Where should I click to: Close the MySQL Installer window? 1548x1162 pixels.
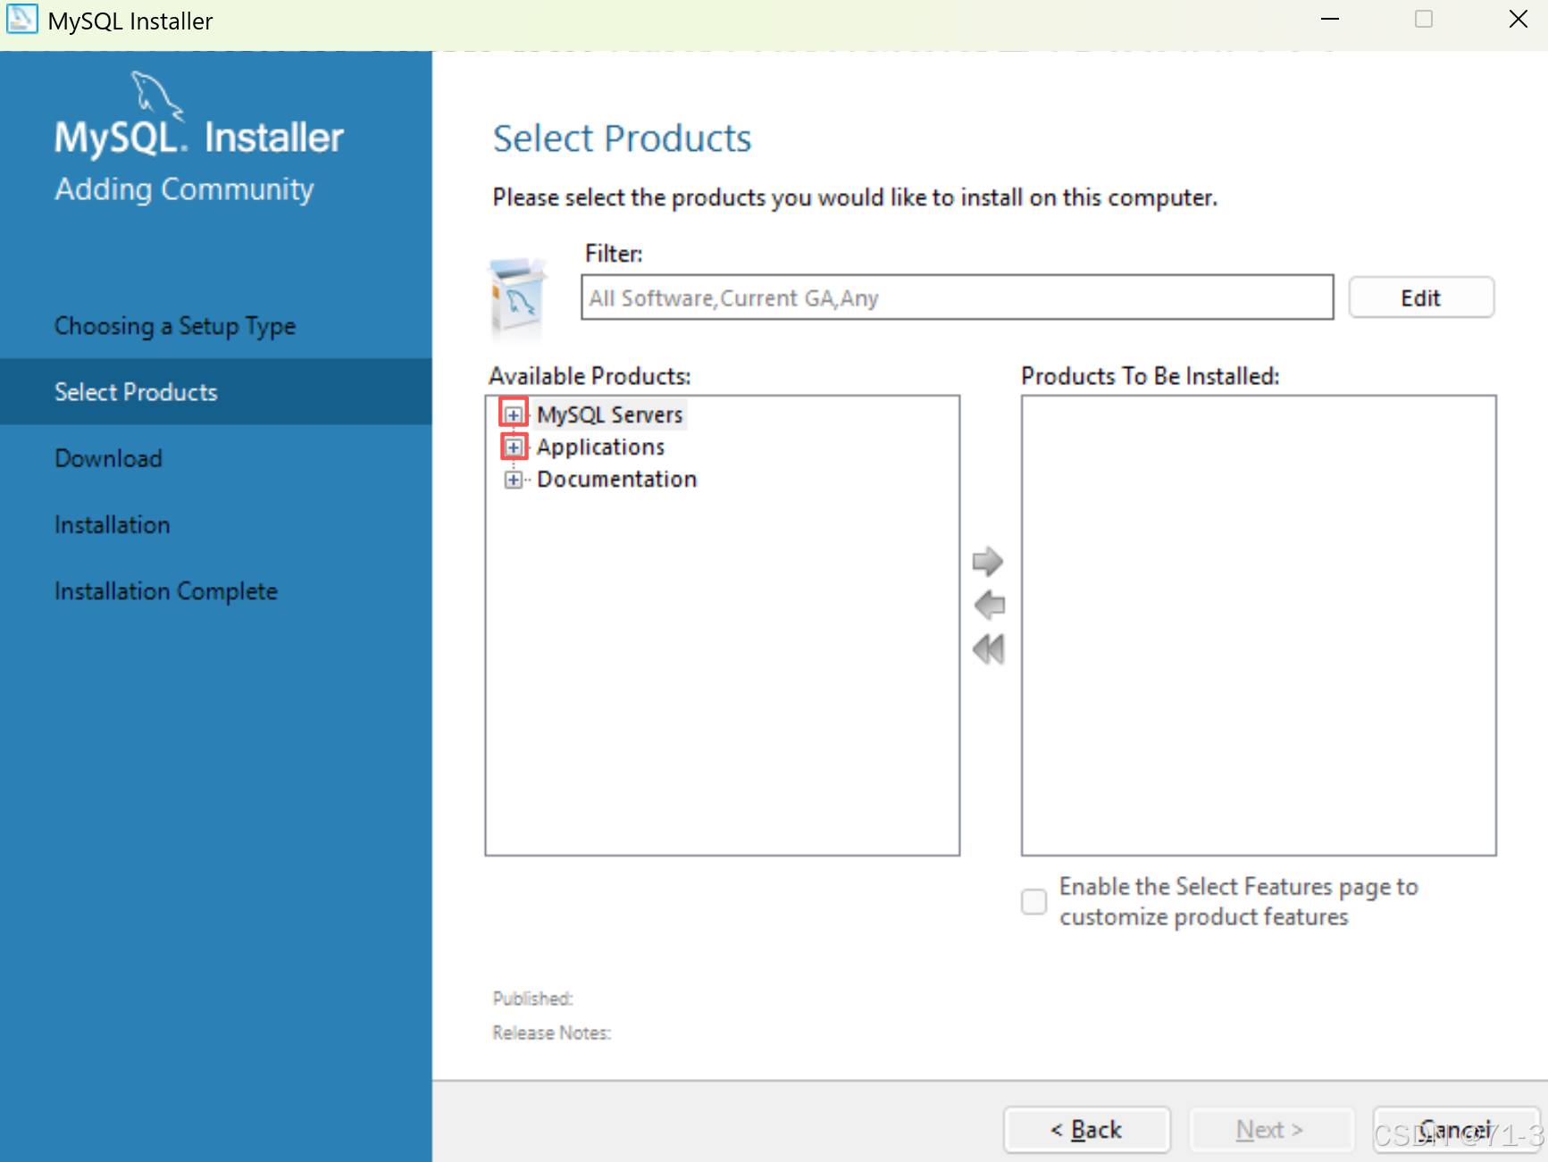[x=1518, y=19]
